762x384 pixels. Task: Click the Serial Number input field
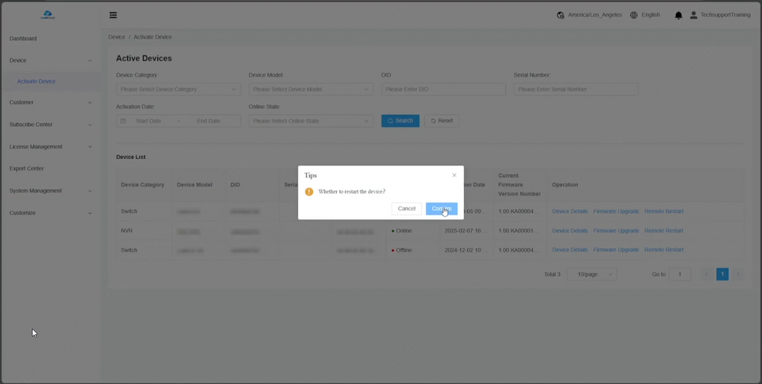tap(575, 89)
